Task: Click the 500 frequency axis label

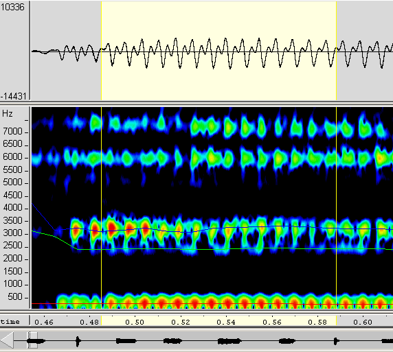Action: coord(15,296)
